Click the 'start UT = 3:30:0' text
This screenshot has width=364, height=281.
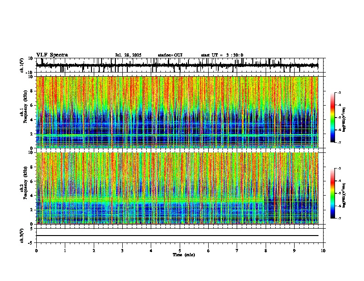(x=222, y=55)
